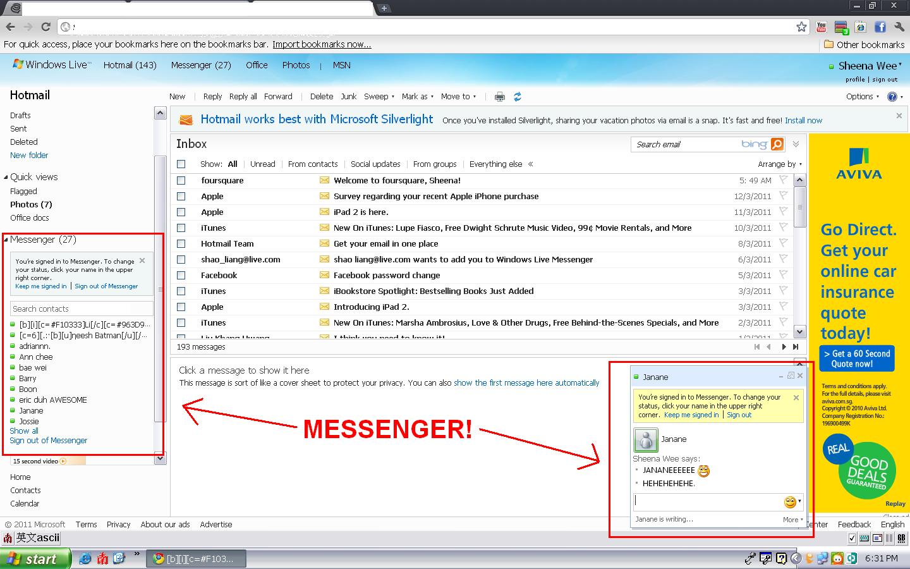Screen dimensions: 910x569
Task: Close the sidebar Messenger sign-in notice
Action: (142, 260)
